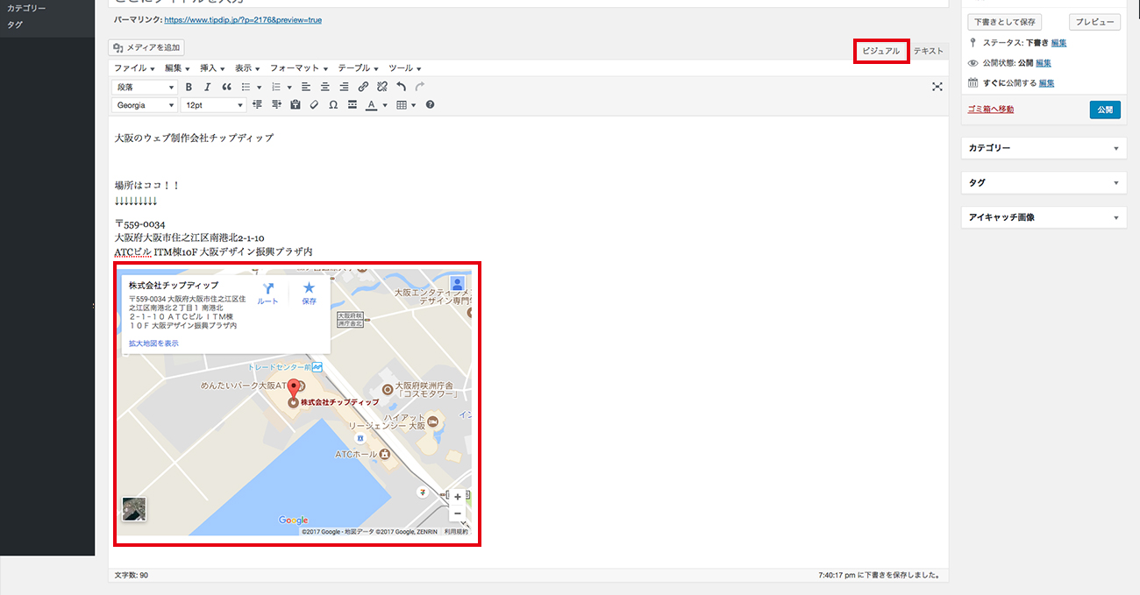Click the blue 公開 publish button
Viewport: 1140px width, 595px height.
(1105, 110)
